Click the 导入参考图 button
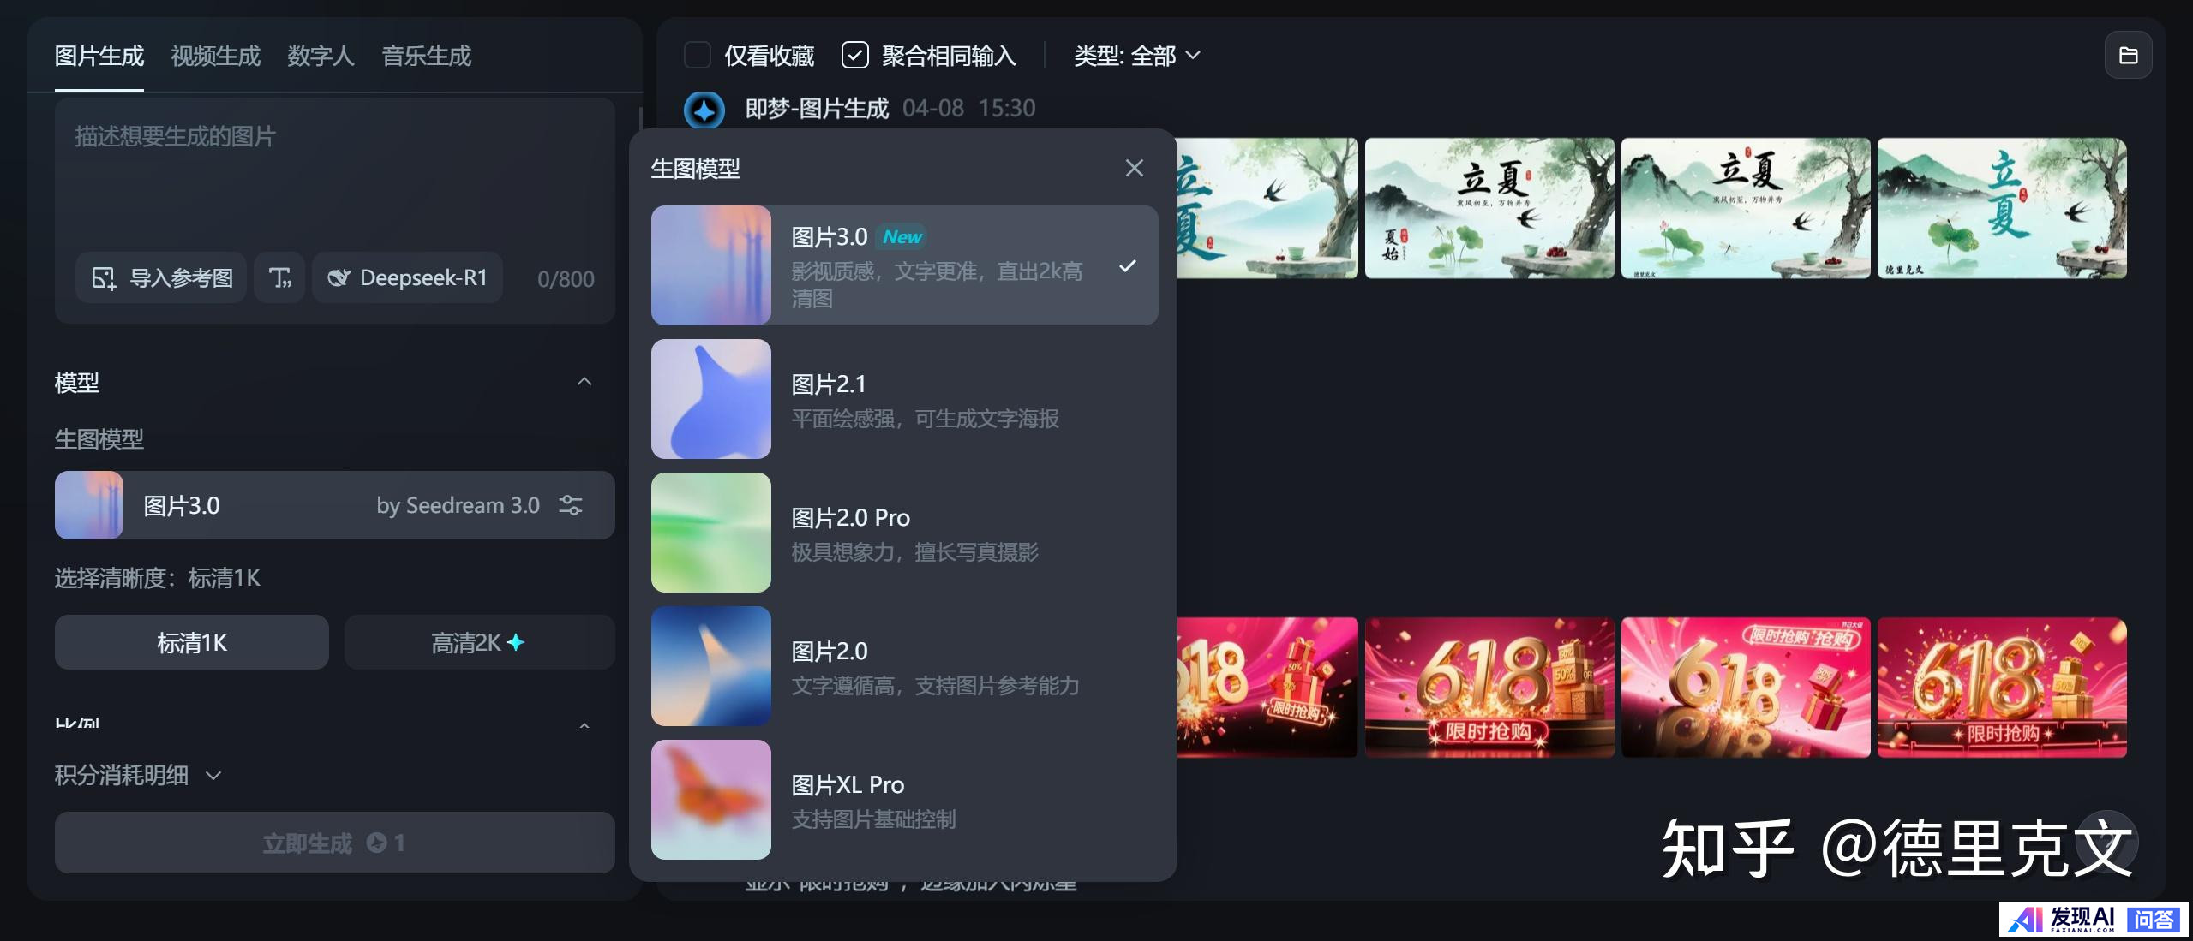The width and height of the screenshot is (2193, 941). click(161, 277)
